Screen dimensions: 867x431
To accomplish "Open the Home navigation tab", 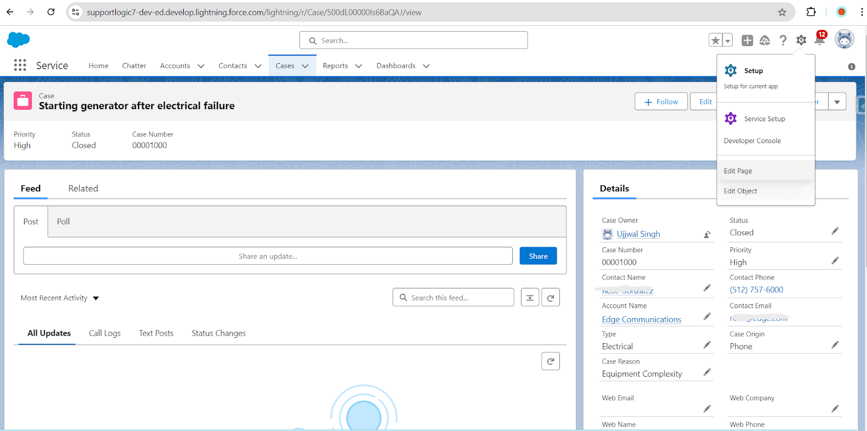I will tap(99, 65).
